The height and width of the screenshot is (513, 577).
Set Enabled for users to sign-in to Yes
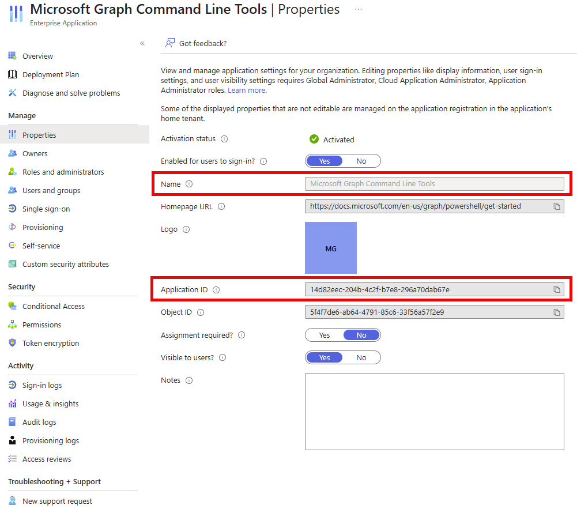tap(324, 161)
